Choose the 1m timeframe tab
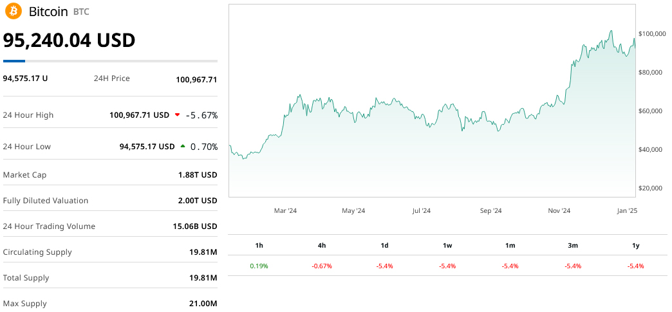 (510, 245)
